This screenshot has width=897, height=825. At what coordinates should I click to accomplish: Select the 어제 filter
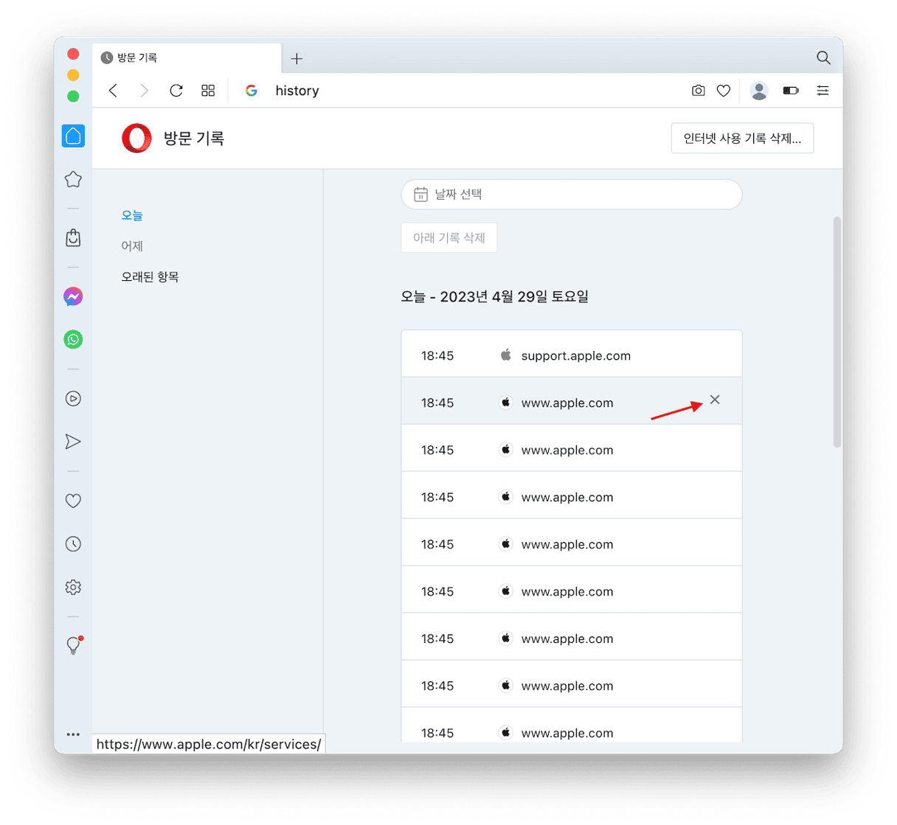click(x=132, y=246)
